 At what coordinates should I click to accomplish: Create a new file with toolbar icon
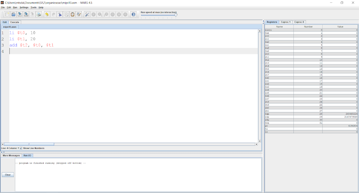point(7,14)
